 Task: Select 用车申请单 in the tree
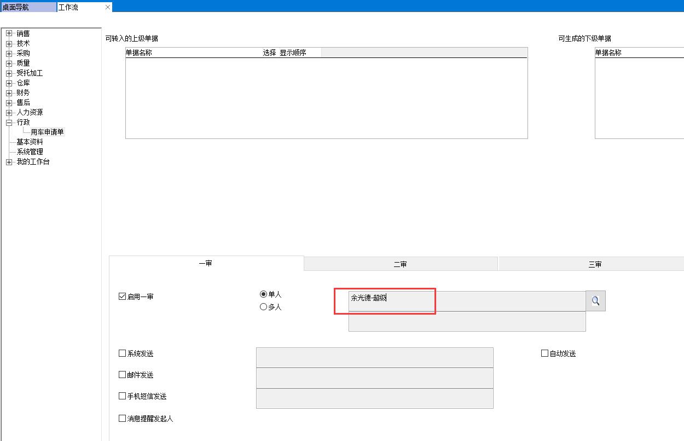(47, 132)
